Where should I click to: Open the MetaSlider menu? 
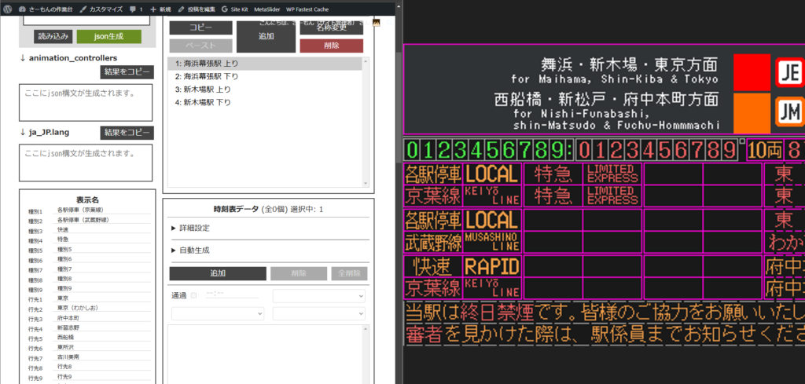coord(267,9)
